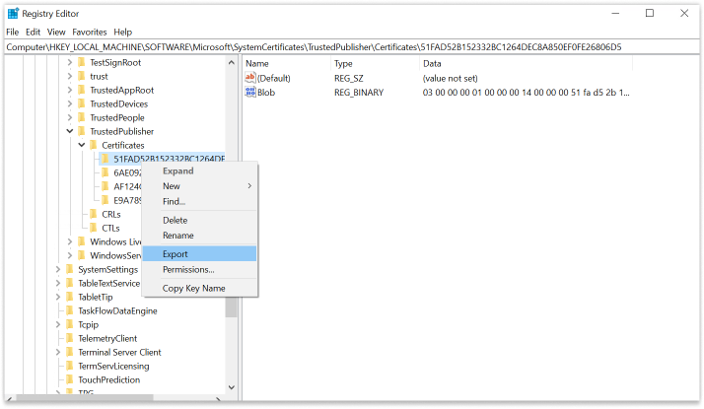Expand the Tcpip key
The height and width of the screenshot is (409, 704).
click(58, 324)
